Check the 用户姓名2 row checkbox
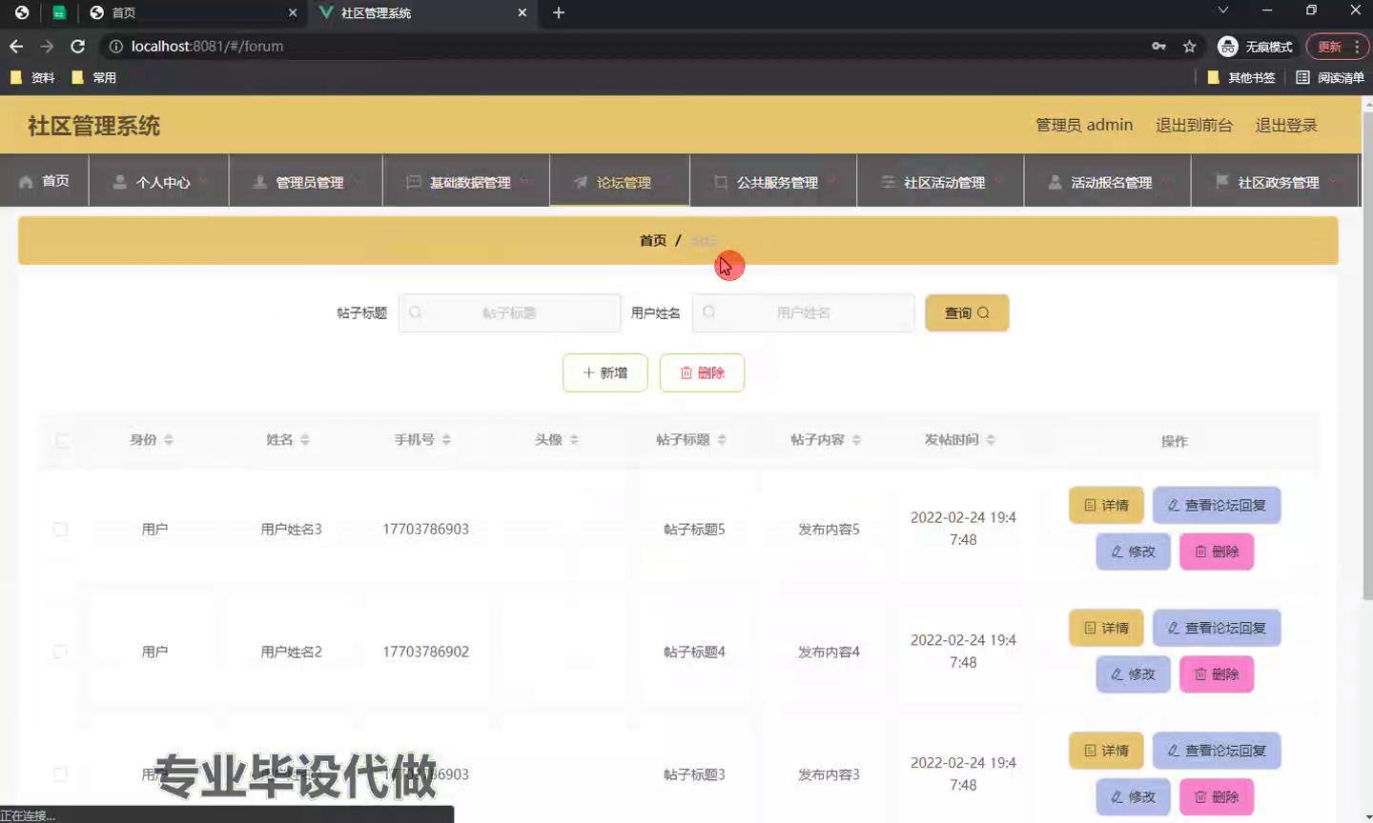 click(60, 652)
